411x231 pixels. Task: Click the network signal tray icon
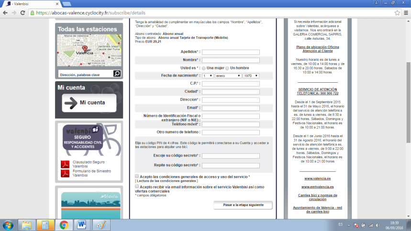tap(371, 225)
